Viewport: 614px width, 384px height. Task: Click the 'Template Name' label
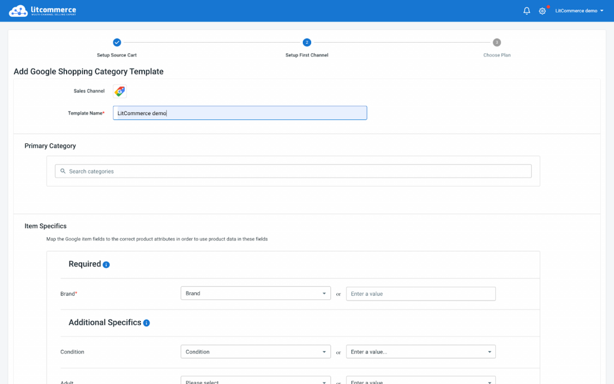point(86,113)
